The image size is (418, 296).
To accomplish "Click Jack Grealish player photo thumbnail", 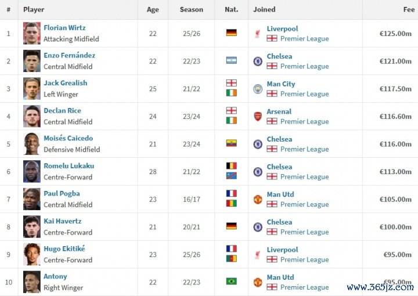I will (32, 89).
